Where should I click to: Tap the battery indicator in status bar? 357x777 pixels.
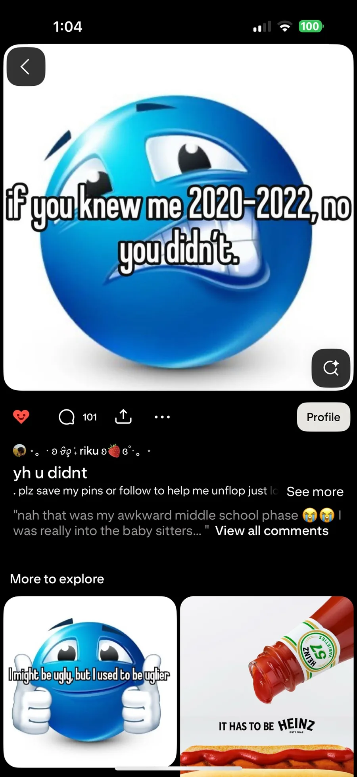coord(311,27)
